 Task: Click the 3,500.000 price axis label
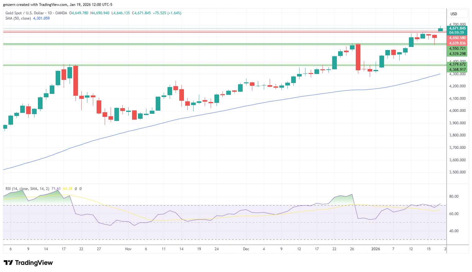click(457, 172)
